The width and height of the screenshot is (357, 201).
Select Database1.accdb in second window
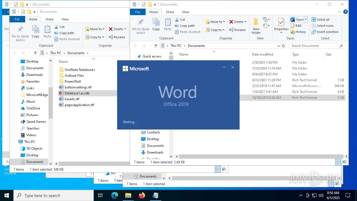coord(77,93)
